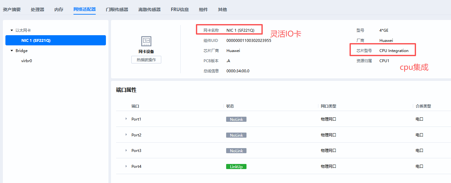Collapse the 以太网卡 tree group

tap(12, 30)
